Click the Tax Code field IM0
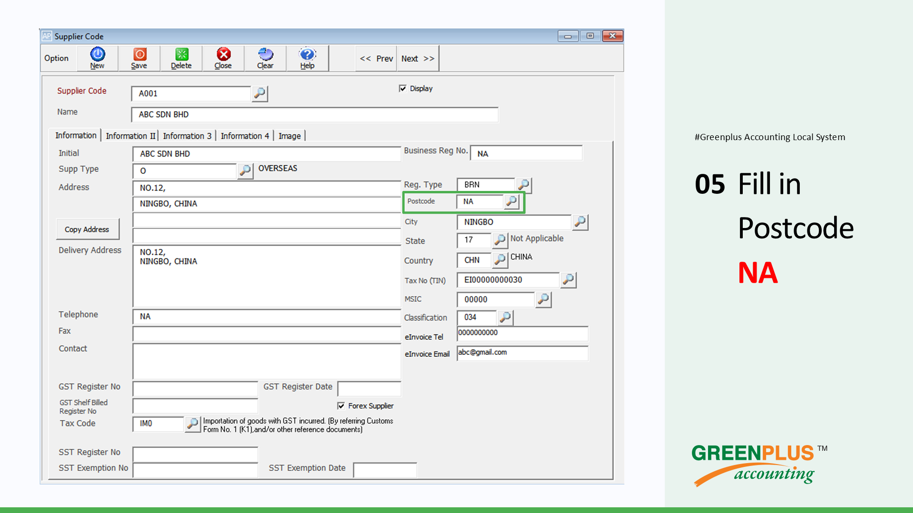Viewport: 913px width, 513px height. (158, 424)
